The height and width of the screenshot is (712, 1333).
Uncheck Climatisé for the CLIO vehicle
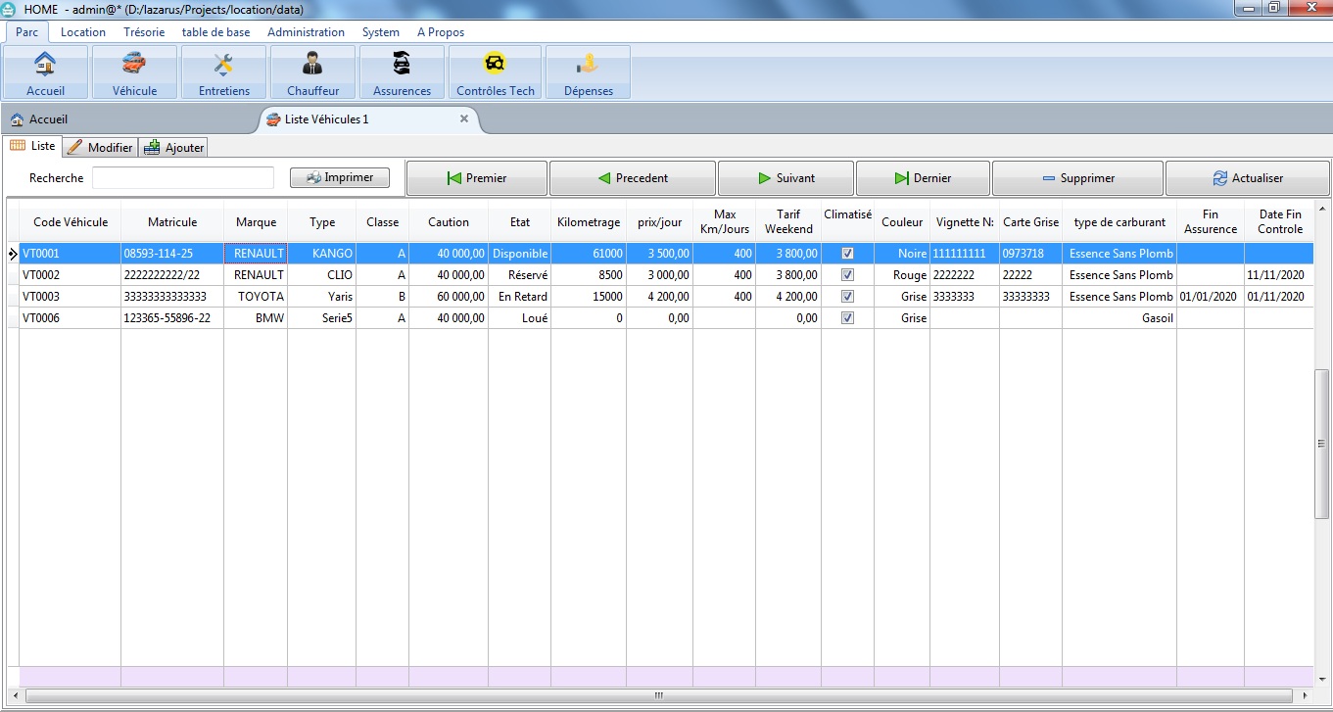point(847,275)
